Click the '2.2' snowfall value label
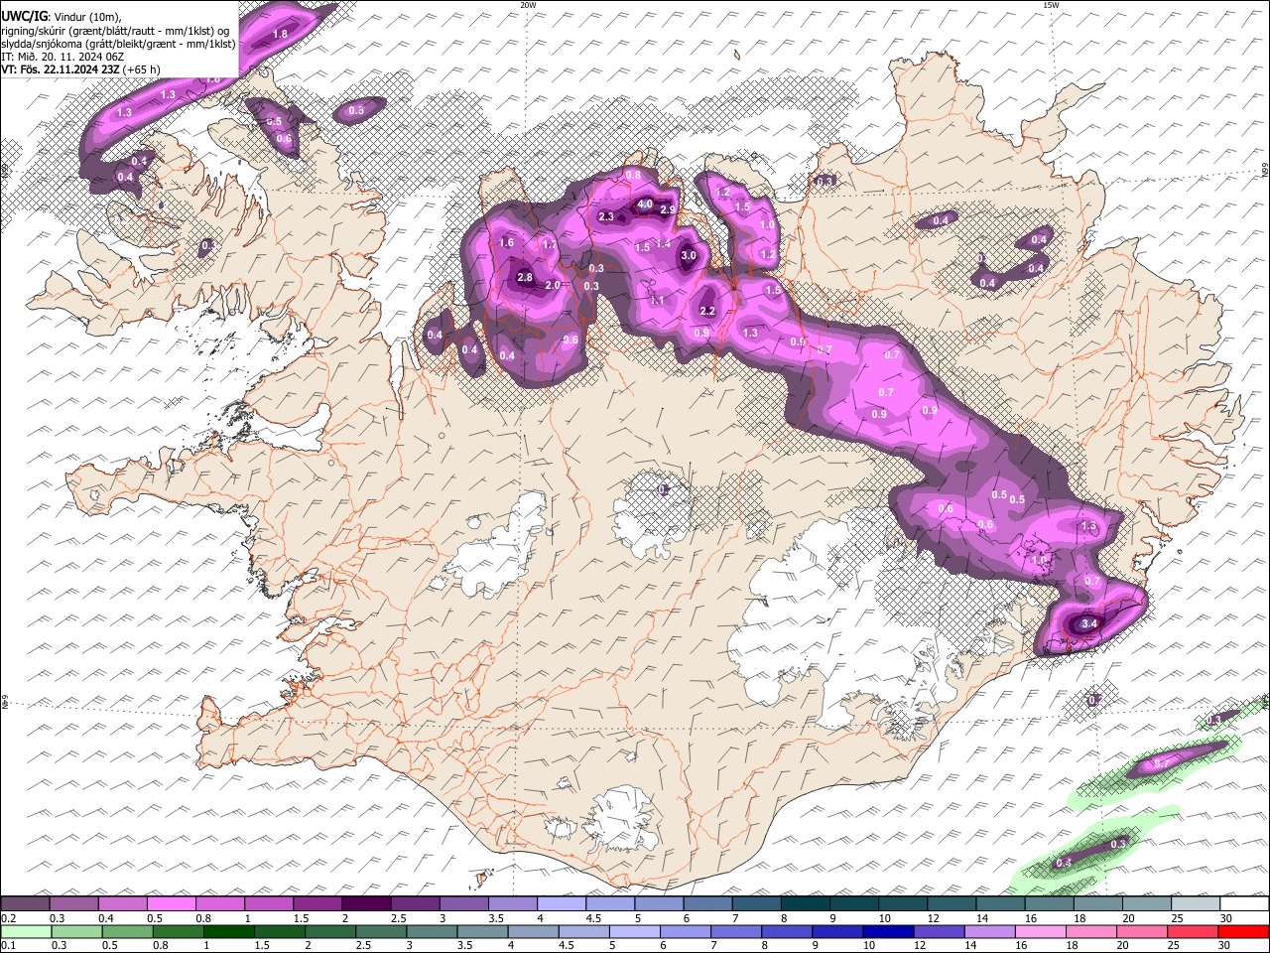 (x=707, y=312)
